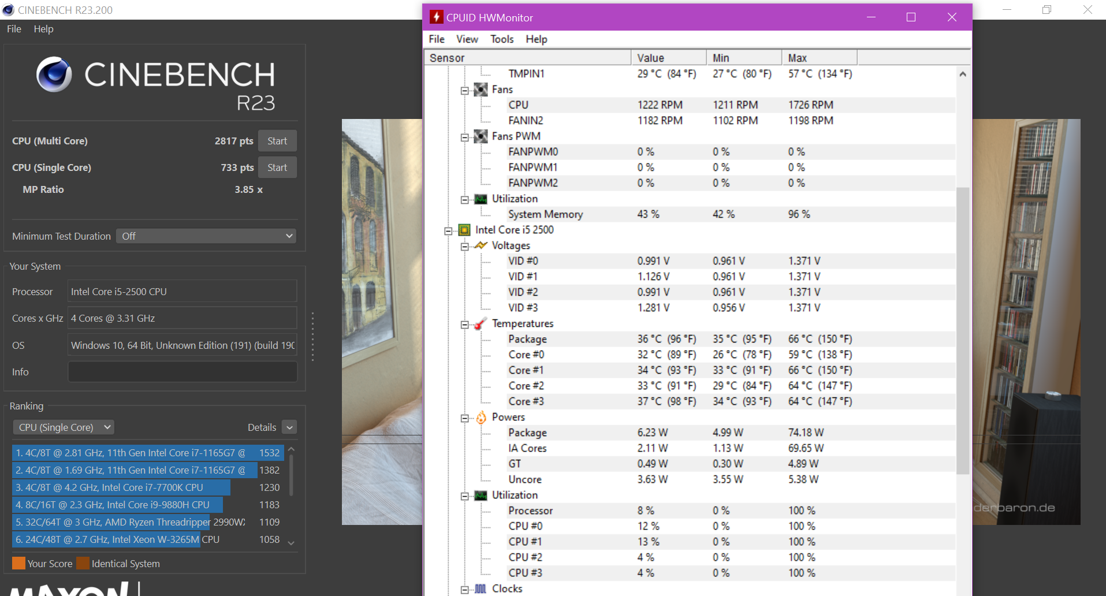This screenshot has height=596, width=1106.
Task: Select the i9-9880H ranking entry
Action: coord(148,505)
